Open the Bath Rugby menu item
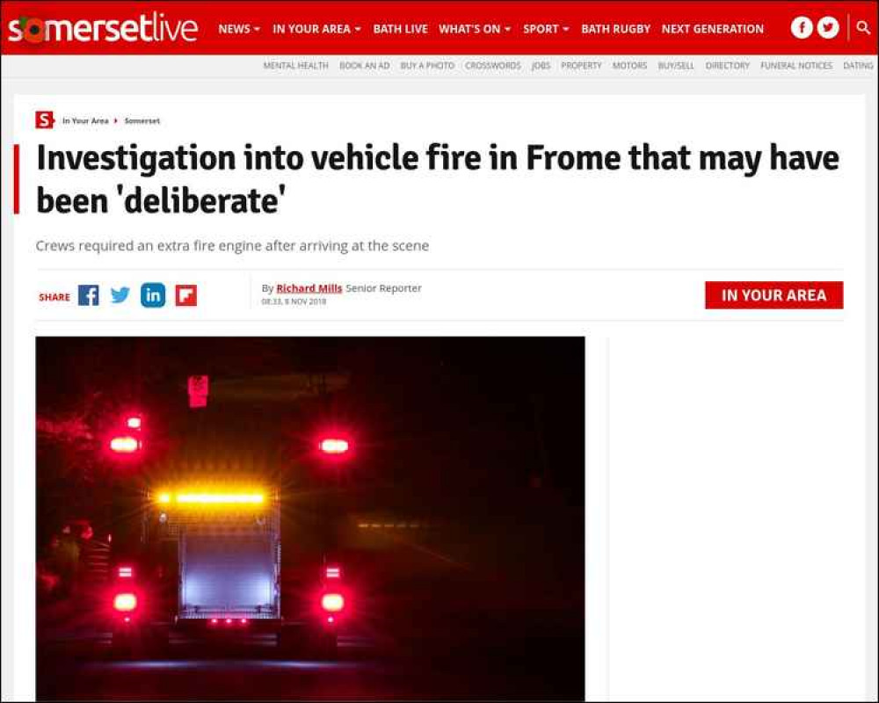This screenshot has height=703, width=879. click(x=615, y=29)
